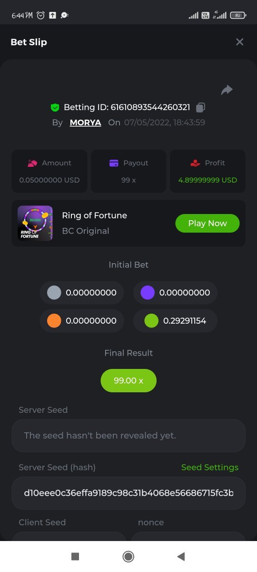Viewport: 257px width, 572px height.
Task: Tap the Profit hand icon
Action: pos(195,163)
